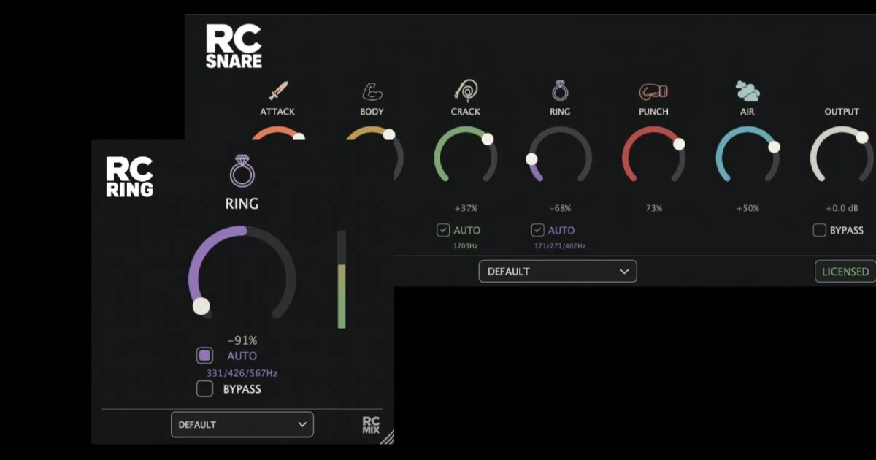Viewport: 876px width, 460px height.
Task: Click the flexed arm Body icon
Action: [372, 91]
